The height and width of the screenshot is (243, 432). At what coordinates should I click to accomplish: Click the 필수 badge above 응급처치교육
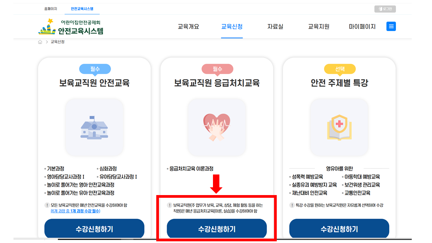(217, 69)
